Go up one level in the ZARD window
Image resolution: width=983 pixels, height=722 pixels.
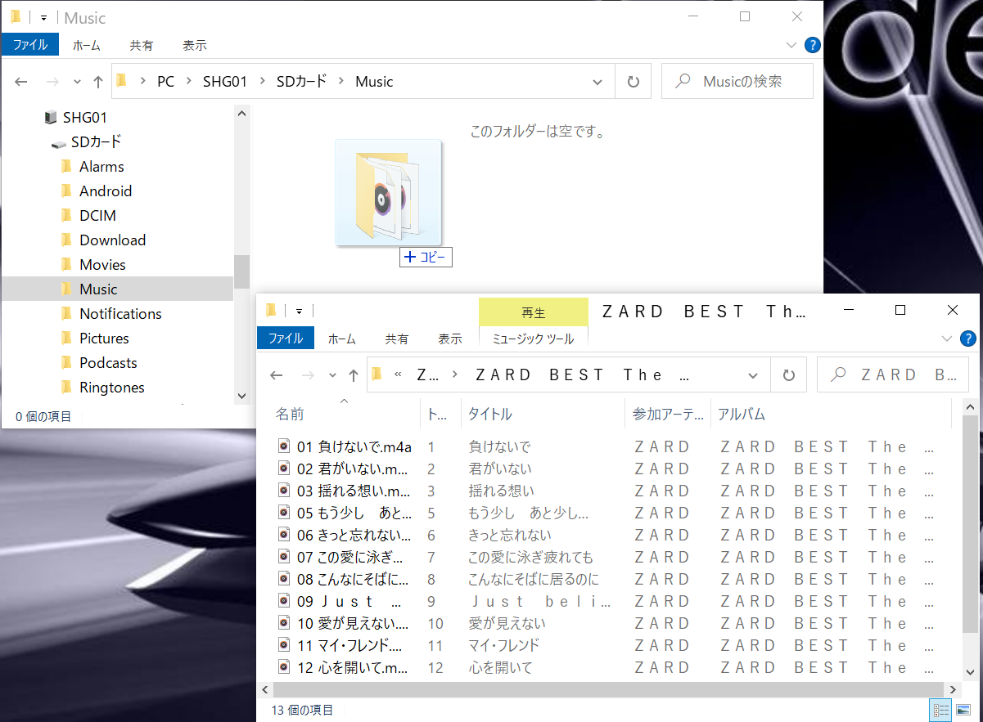point(353,375)
